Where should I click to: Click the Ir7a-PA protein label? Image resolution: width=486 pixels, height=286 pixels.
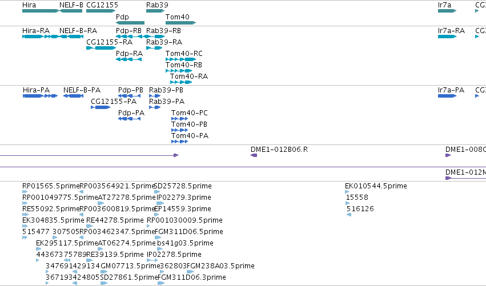tap(451, 90)
